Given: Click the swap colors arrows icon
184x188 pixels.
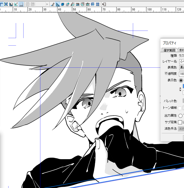Looking at the screenshot, I should [180, 89].
